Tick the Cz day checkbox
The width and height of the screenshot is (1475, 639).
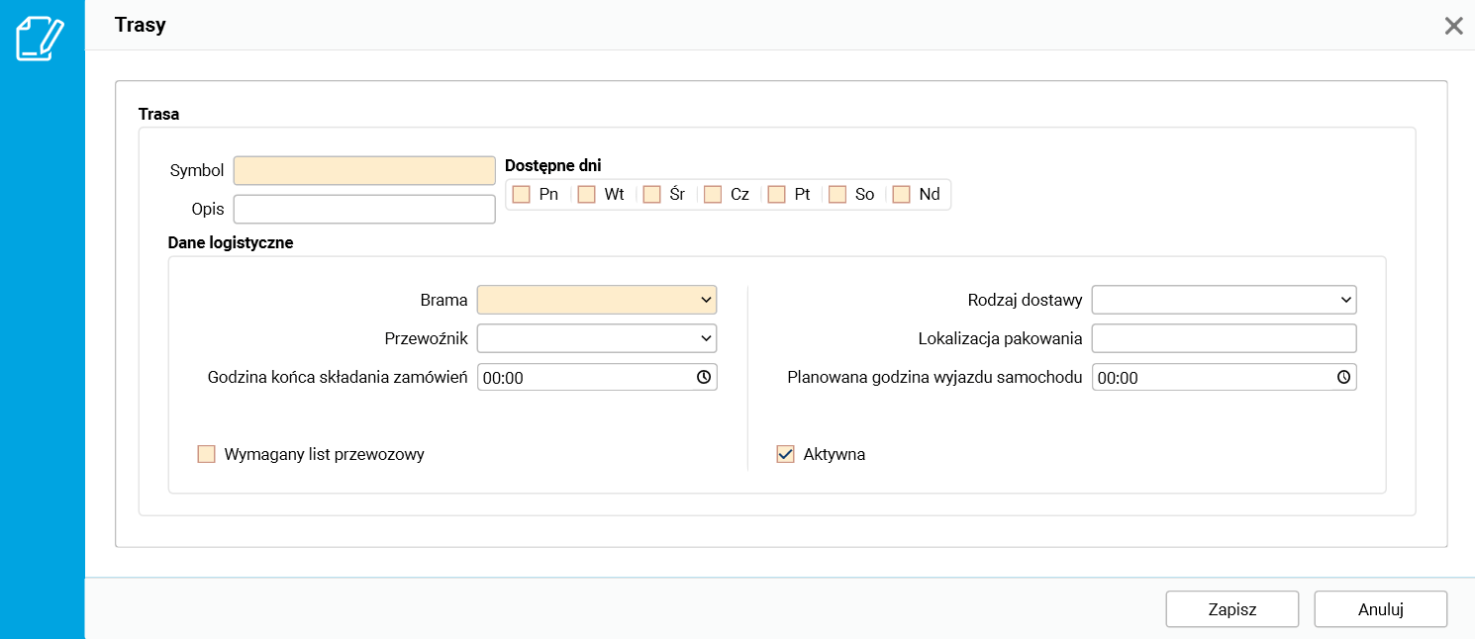pyautogui.click(x=713, y=195)
